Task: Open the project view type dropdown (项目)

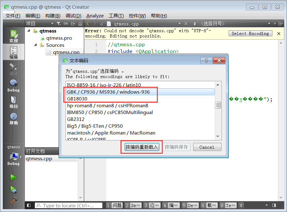Action: tap(39, 24)
